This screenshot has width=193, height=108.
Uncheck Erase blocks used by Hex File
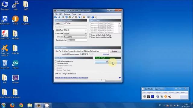click(x=90, y=37)
